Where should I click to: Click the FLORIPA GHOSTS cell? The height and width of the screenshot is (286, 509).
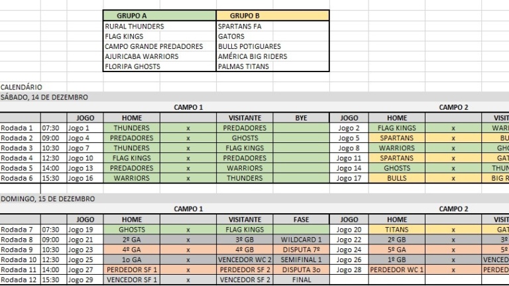[x=159, y=66]
